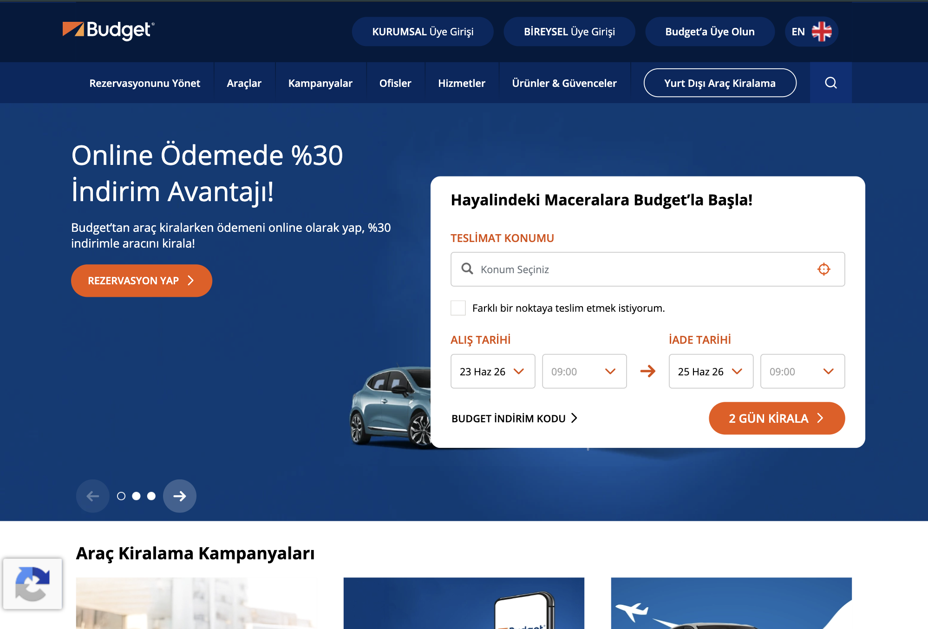Click Yurt Dışı Araç Kiralama button

click(720, 83)
